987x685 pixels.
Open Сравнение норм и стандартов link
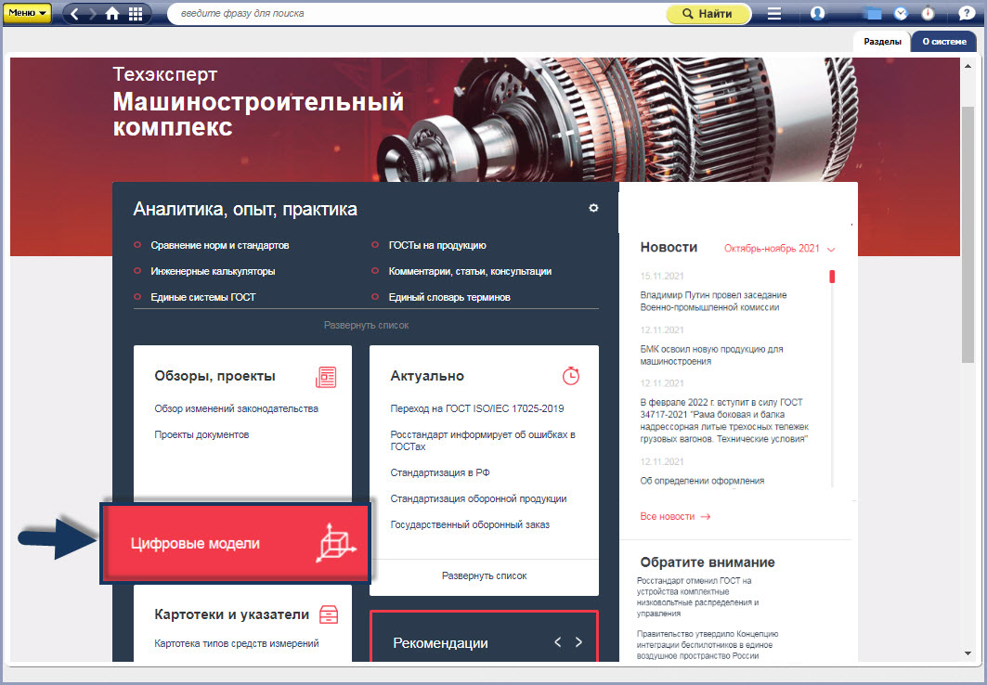coord(220,245)
